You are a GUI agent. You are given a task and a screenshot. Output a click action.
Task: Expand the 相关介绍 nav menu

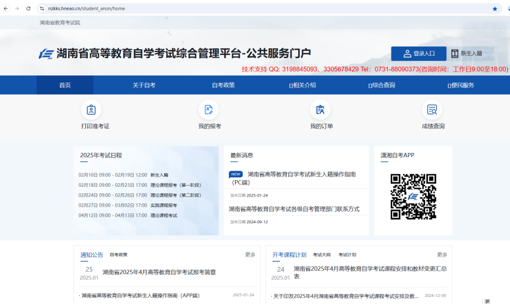coord(303,85)
